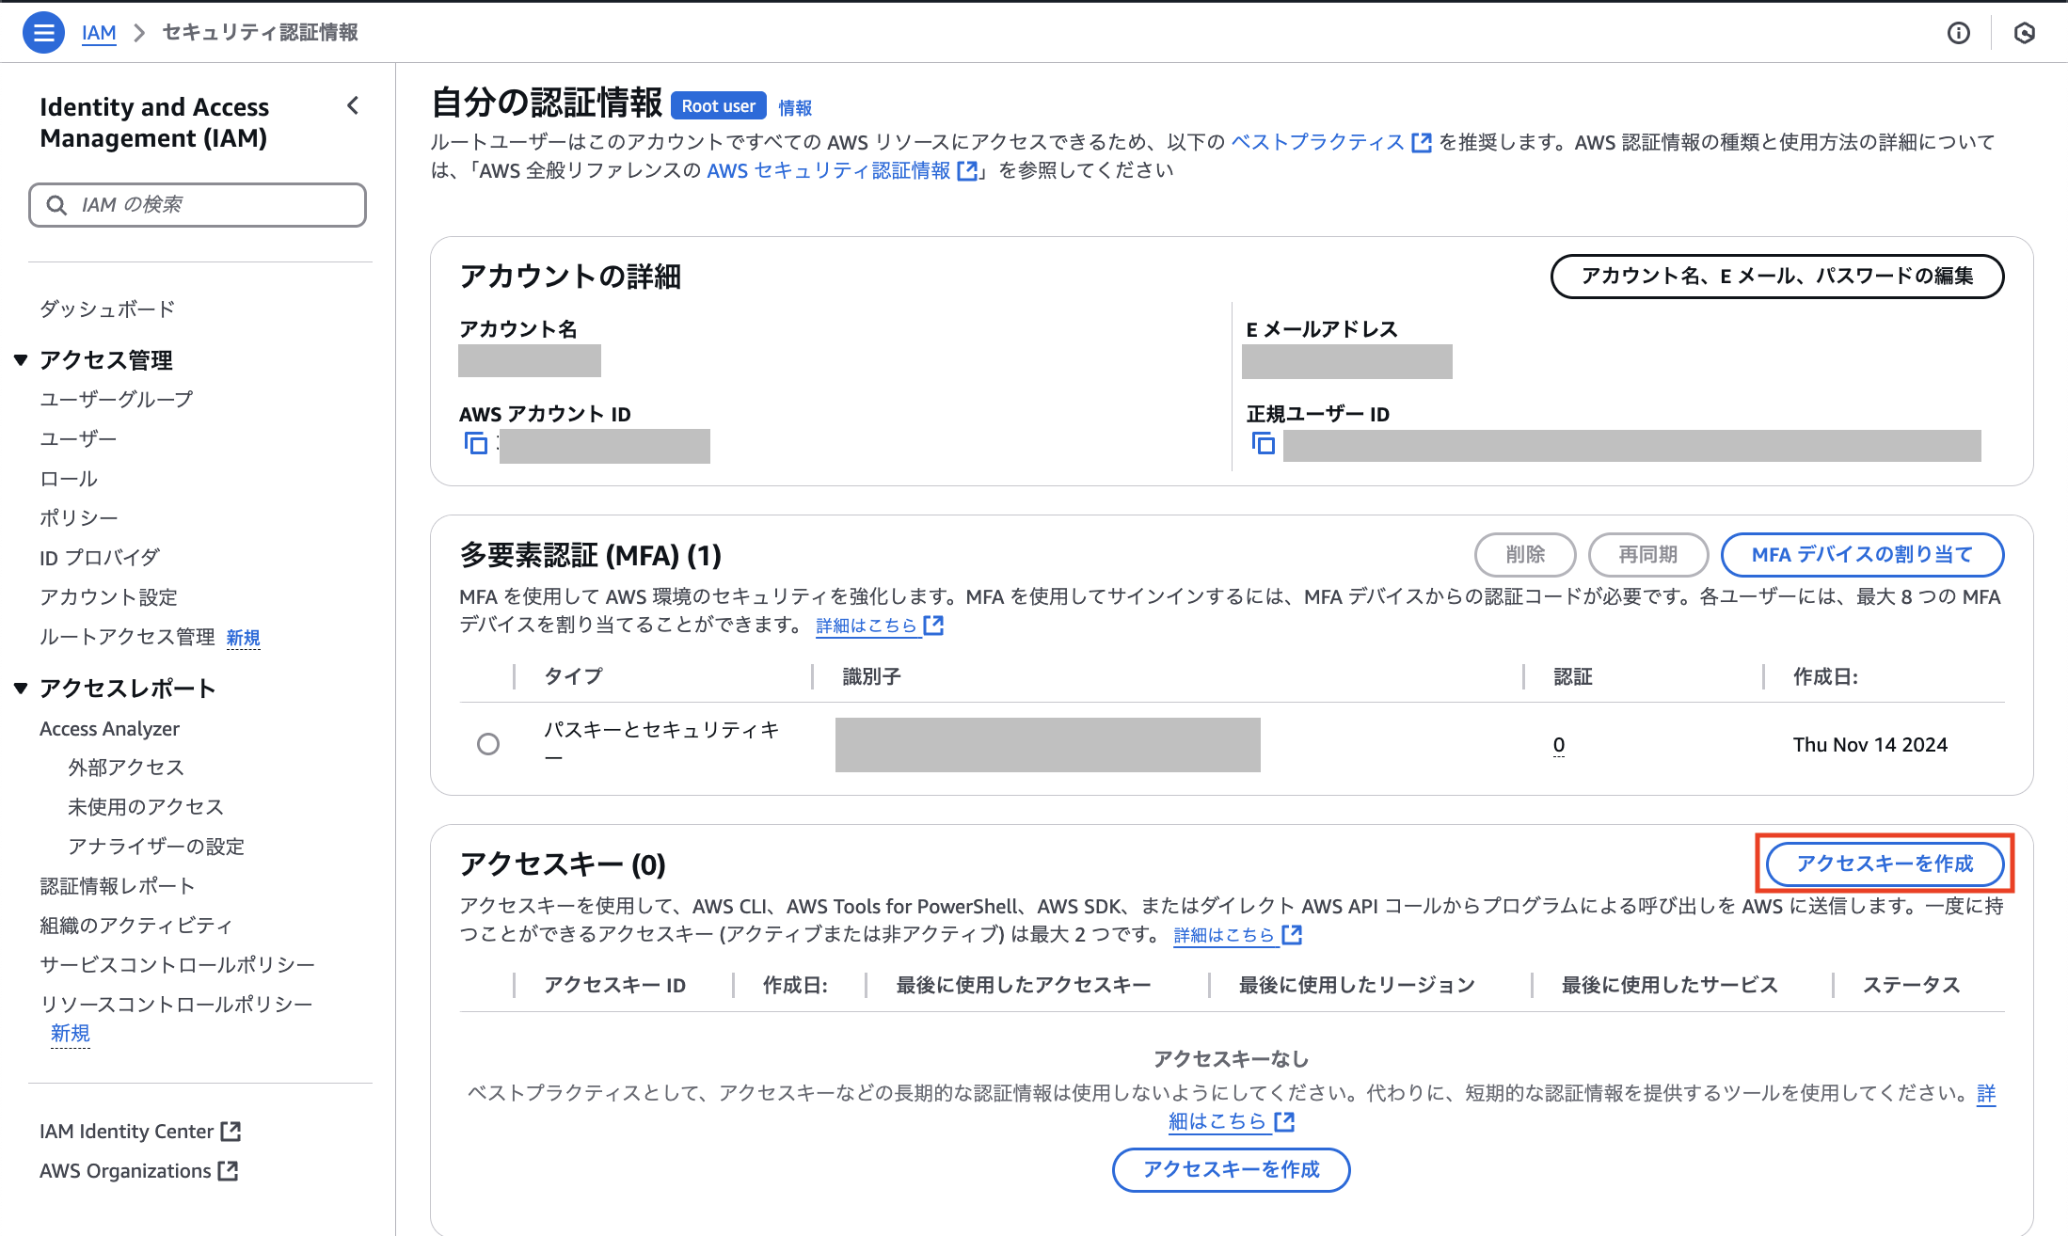Select the passkey MFA device radio button

[x=487, y=744]
